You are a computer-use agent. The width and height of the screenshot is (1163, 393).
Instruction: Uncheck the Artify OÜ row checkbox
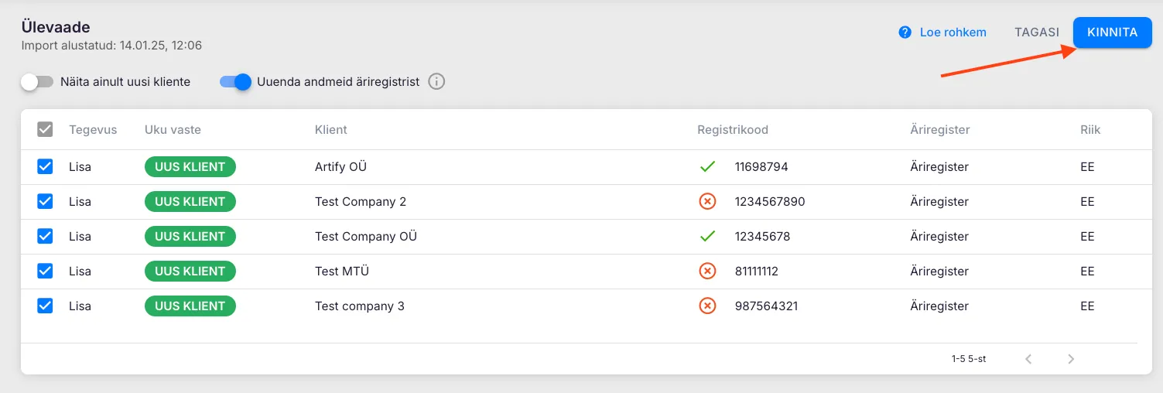45,166
